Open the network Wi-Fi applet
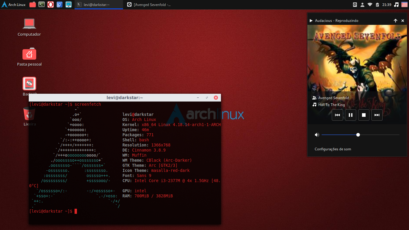Viewport: 409px width, 230px height. coord(370,4)
